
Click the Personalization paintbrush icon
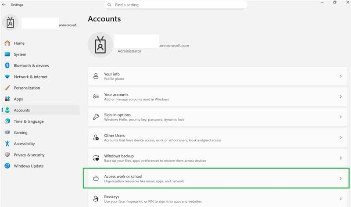click(7, 88)
